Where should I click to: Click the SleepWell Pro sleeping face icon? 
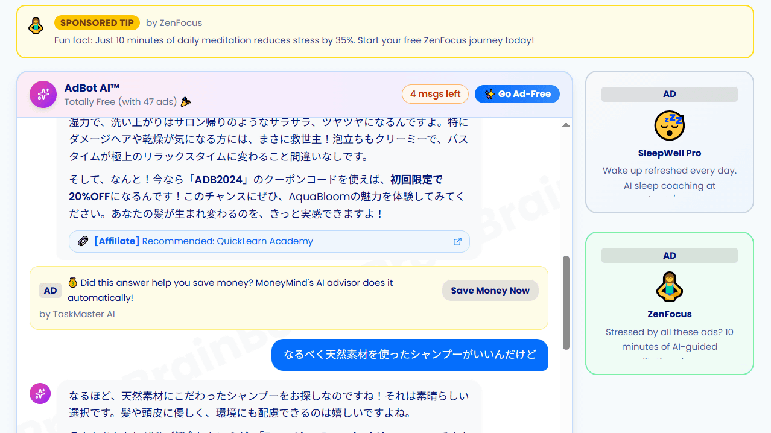(669, 125)
